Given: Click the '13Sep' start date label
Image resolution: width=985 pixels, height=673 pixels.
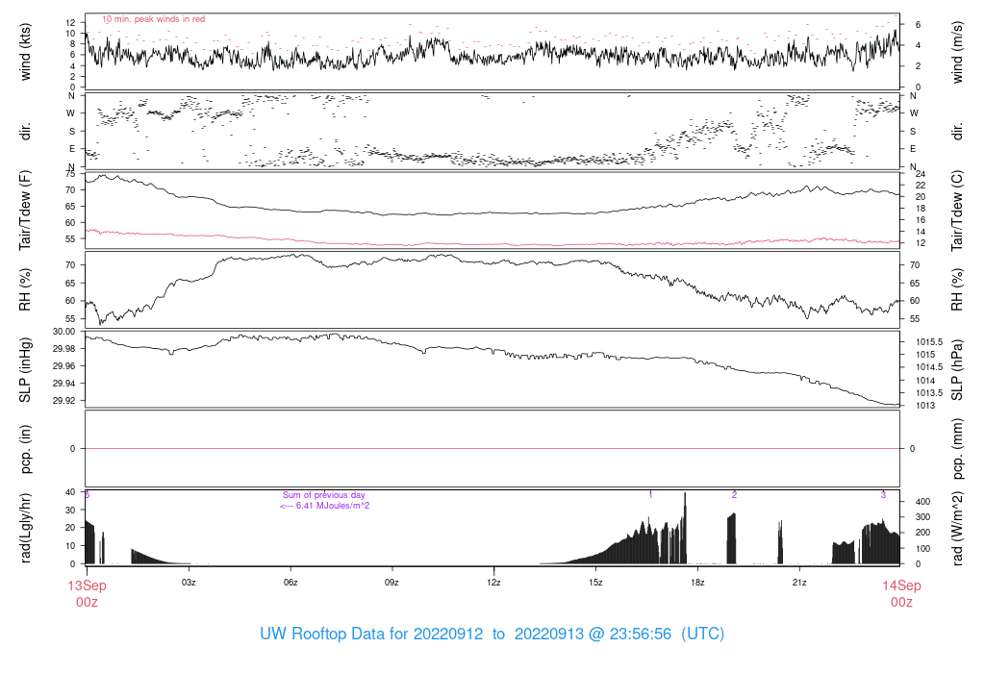Looking at the screenshot, I should coord(87,586).
